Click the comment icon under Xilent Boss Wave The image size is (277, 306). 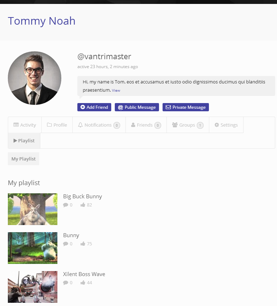tap(66, 283)
